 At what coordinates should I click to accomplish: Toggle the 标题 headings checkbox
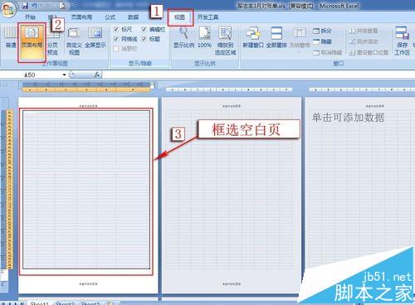tap(144, 39)
